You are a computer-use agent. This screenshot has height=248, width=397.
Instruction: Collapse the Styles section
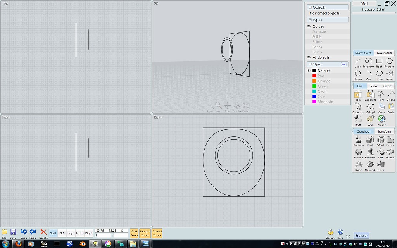pos(310,64)
